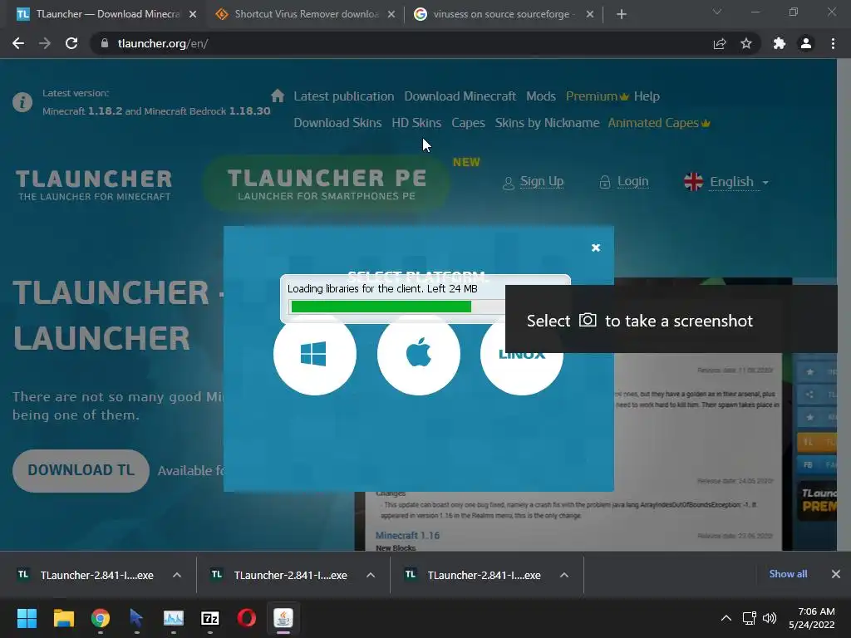Click the Minecraft 1.16 heading link
Screen dimensions: 851x638
coord(407,536)
